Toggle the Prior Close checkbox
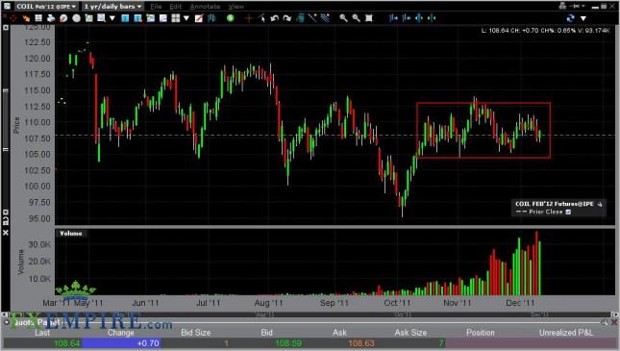The width and height of the screenshot is (620, 351). [x=568, y=213]
